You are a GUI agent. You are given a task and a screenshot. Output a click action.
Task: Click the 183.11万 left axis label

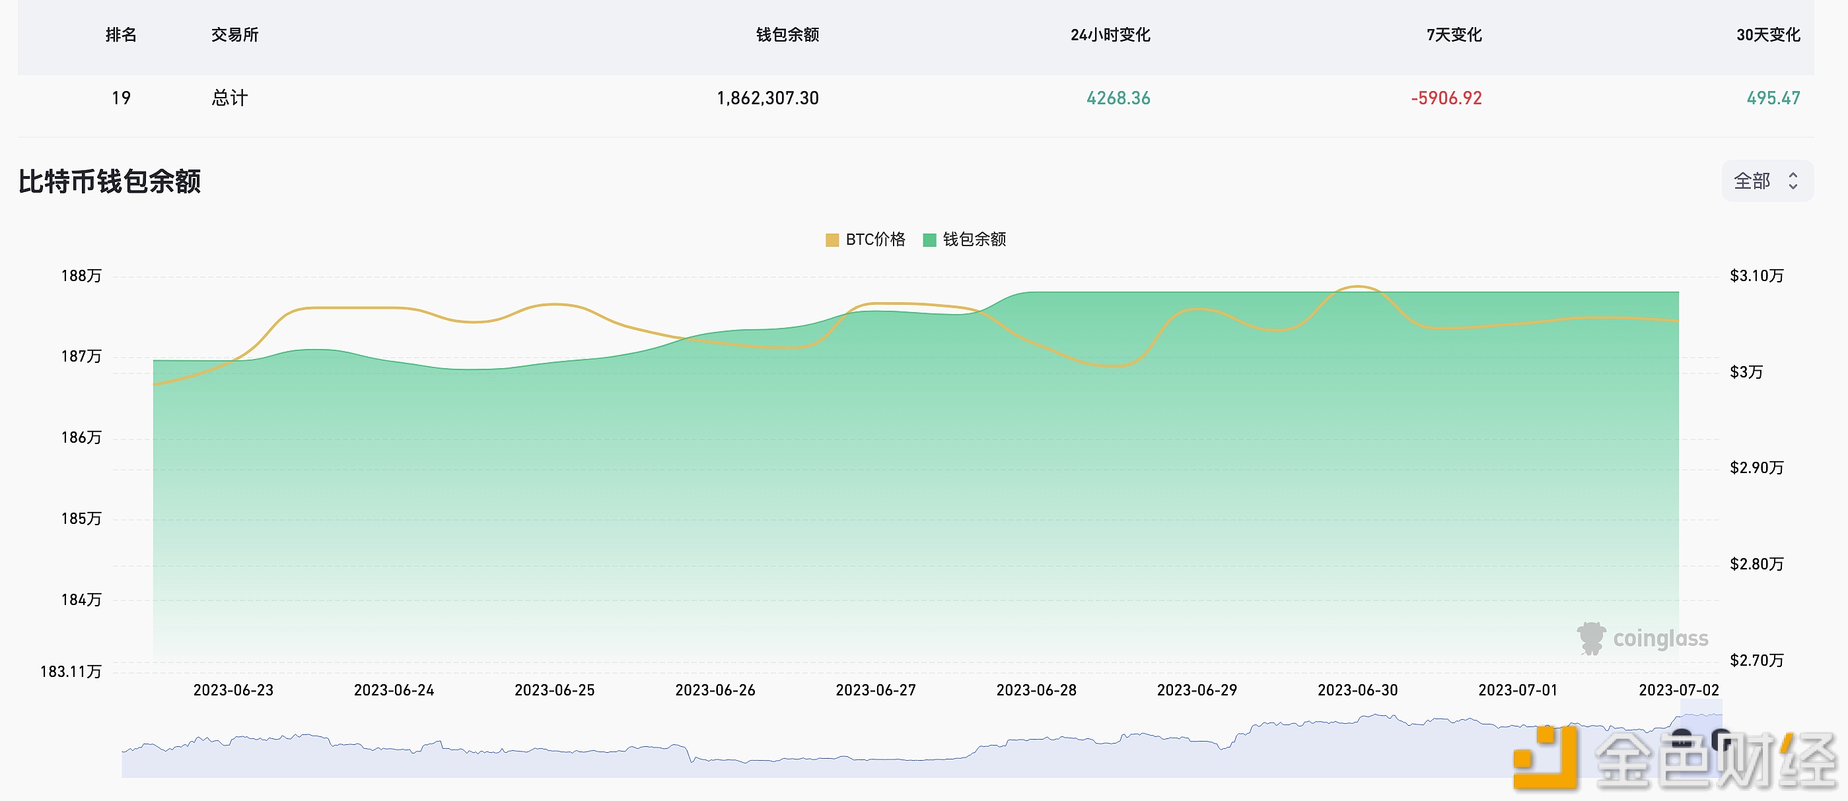70,671
